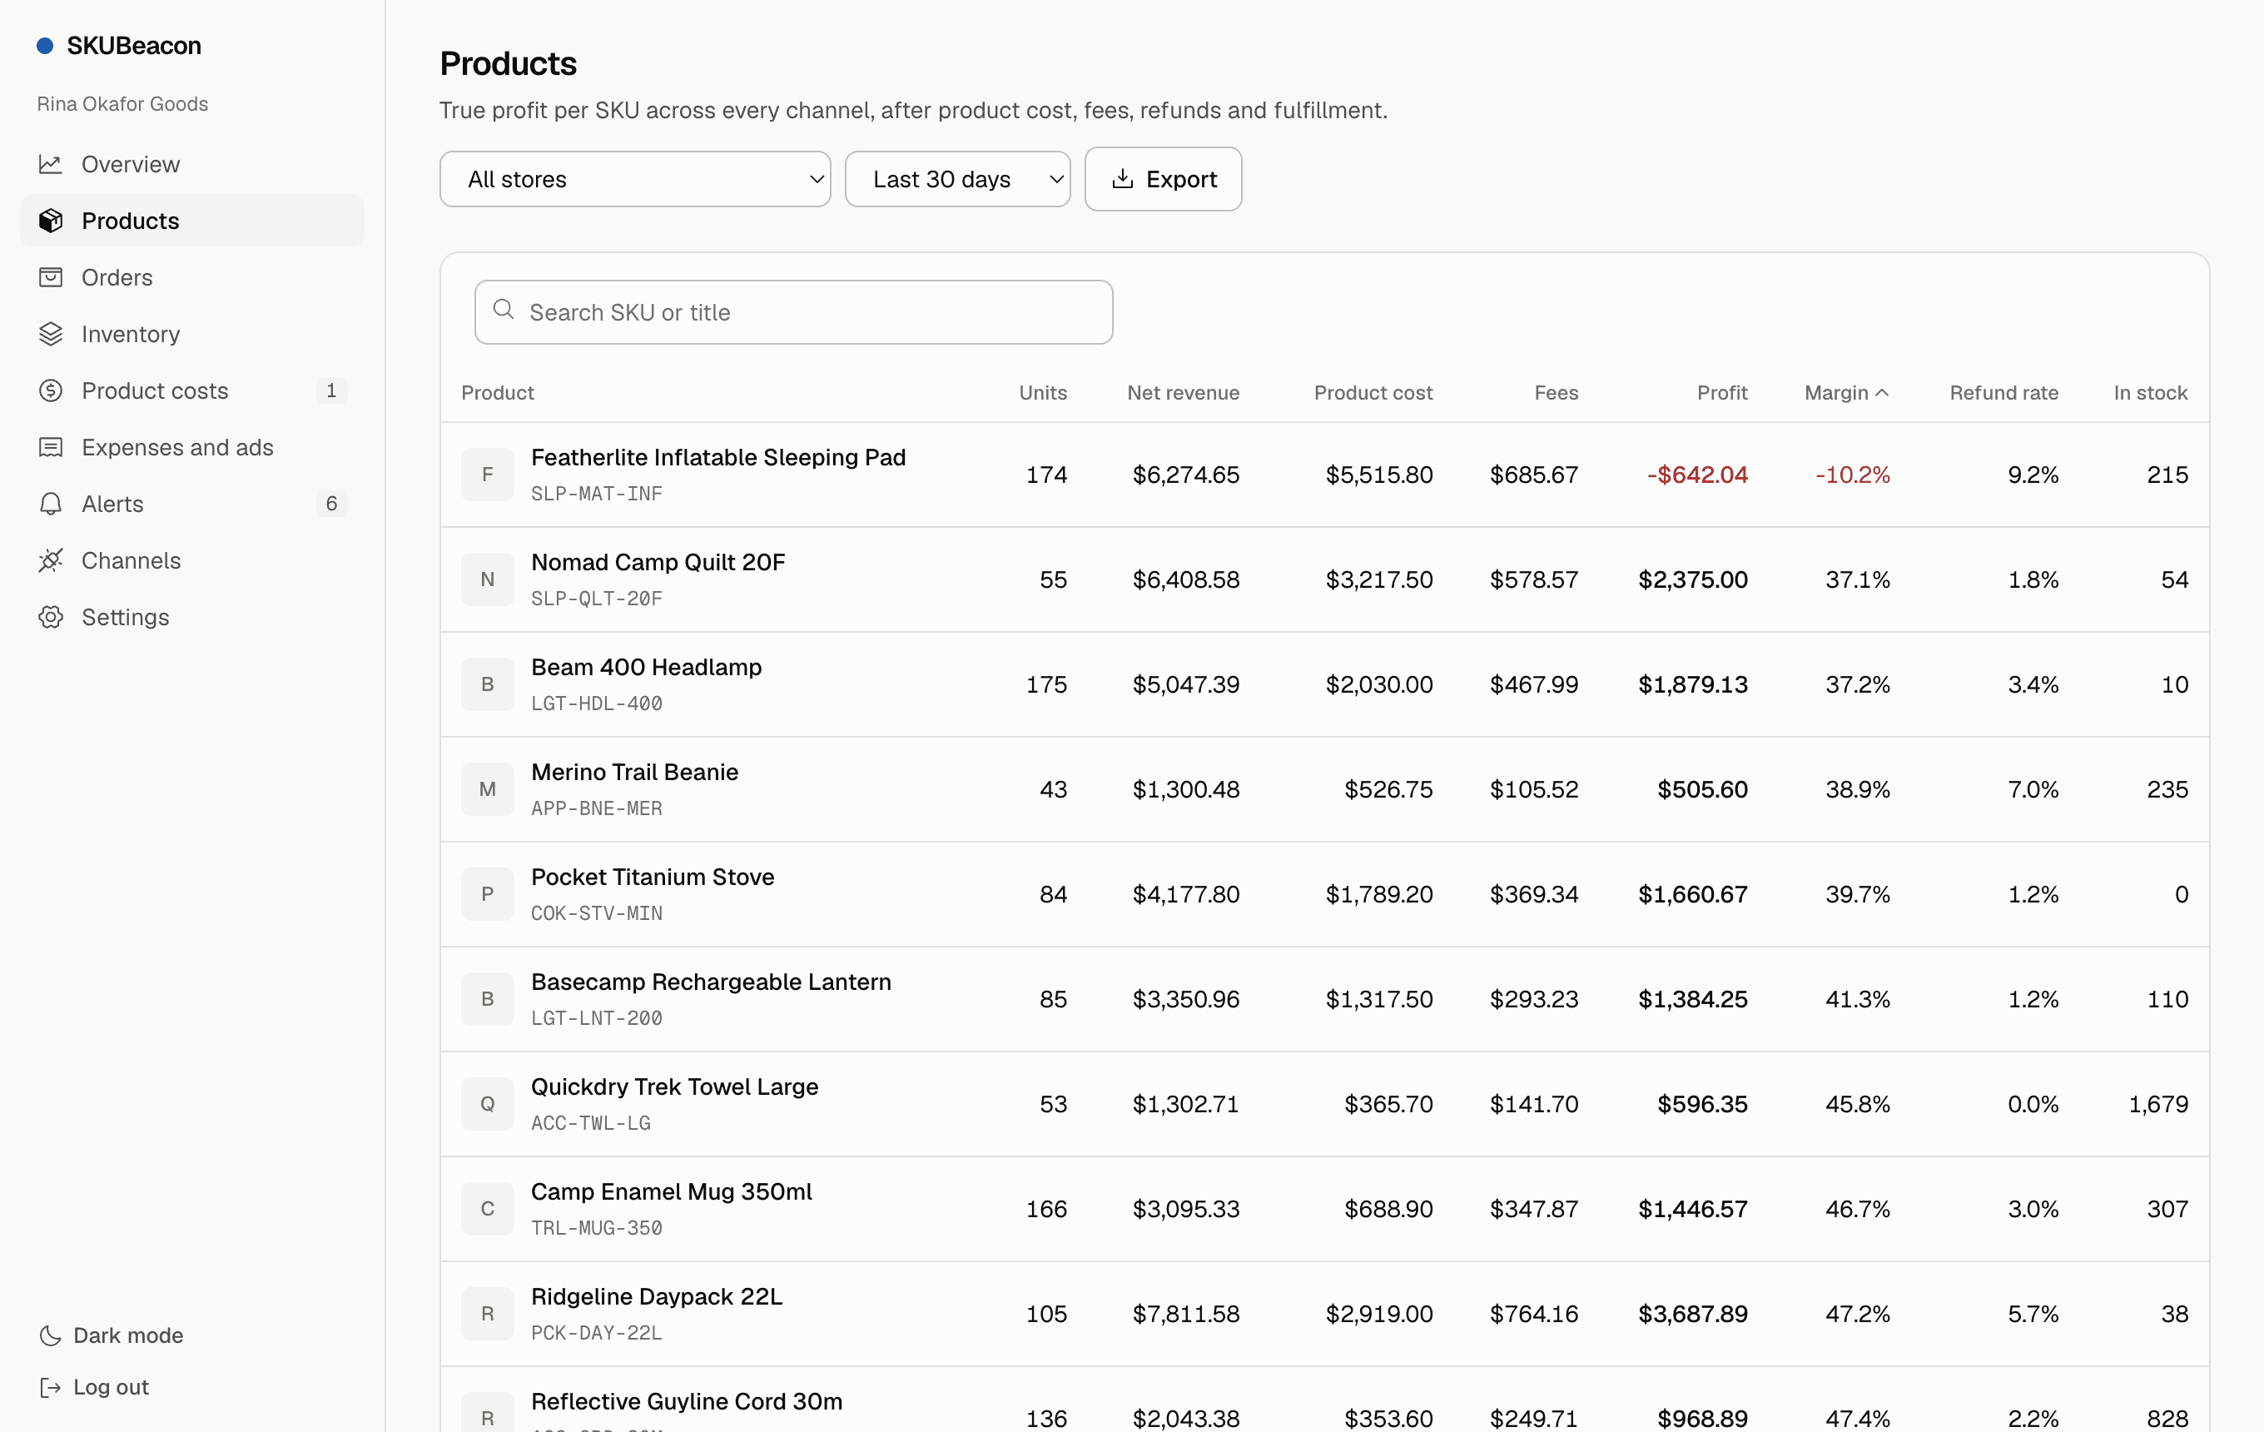Click the search magnifier icon
The height and width of the screenshot is (1432, 2264).
tap(504, 310)
